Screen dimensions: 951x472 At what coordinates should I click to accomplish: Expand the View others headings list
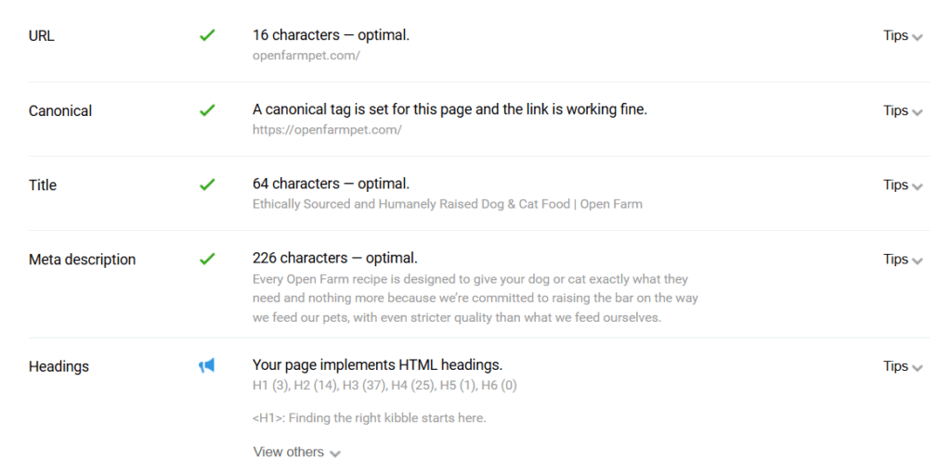[x=296, y=452]
